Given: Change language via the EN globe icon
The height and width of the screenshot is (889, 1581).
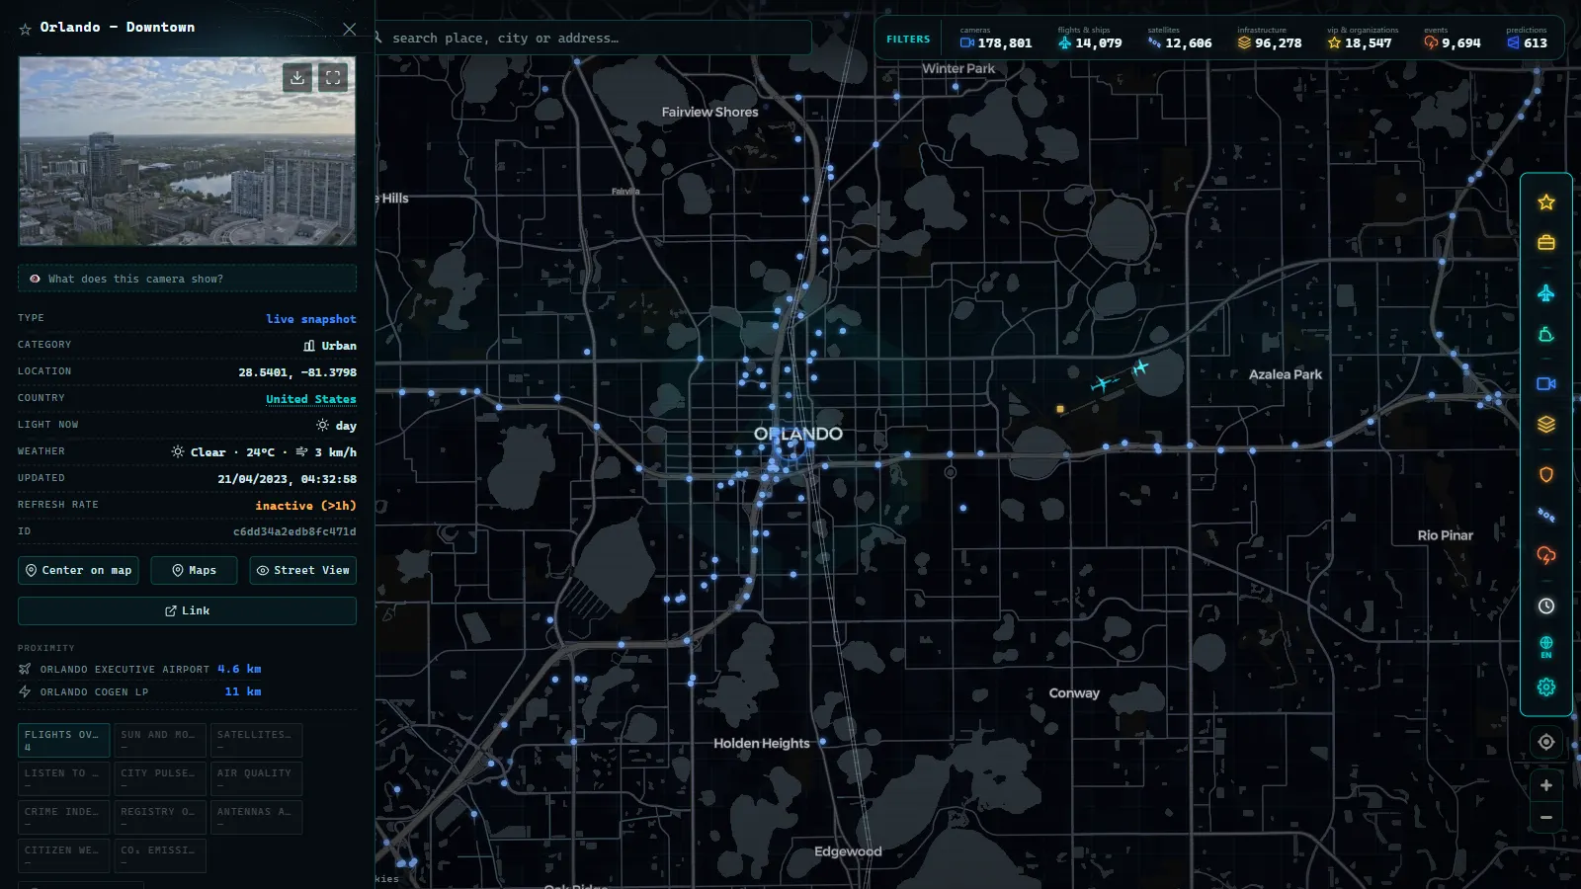Looking at the screenshot, I should tap(1546, 647).
